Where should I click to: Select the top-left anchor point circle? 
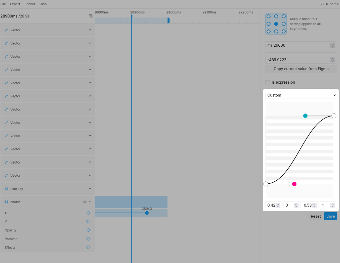pyautogui.click(x=269, y=16)
